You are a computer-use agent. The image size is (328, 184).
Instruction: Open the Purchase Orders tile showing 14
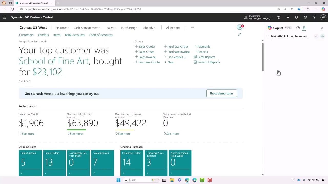pos(132,163)
